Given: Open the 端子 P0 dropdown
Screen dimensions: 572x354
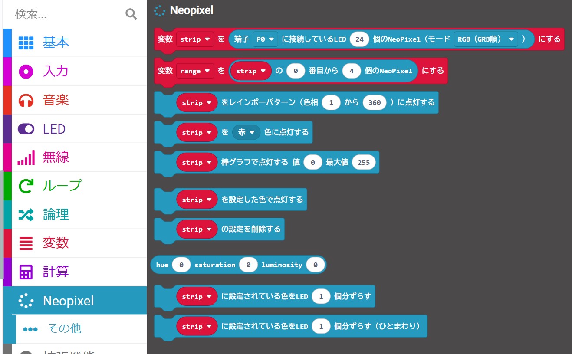Looking at the screenshot, I should pyautogui.click(x=265, y=39).
